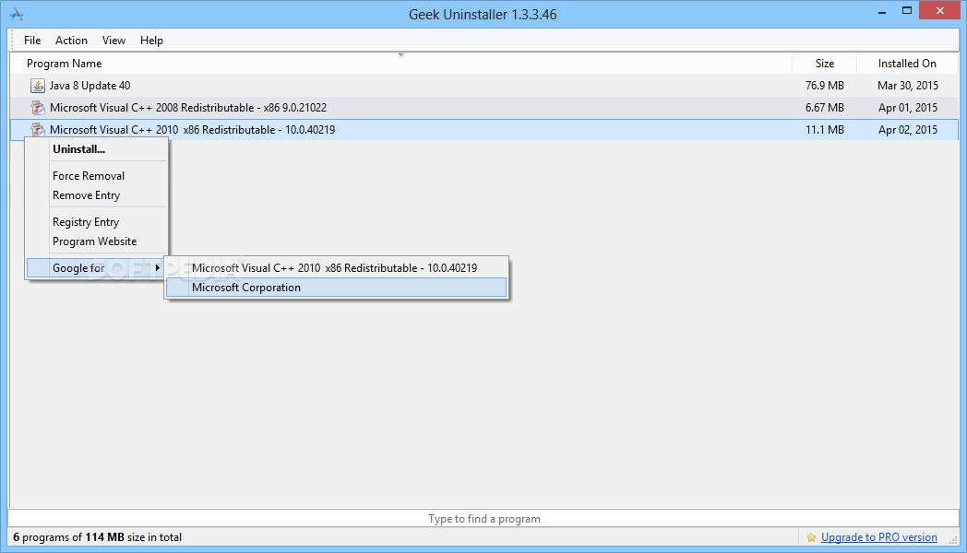Viewport: 967px width, 553px height.
Task: Select the Java 8 Update 40 row
Action: coord(484,86)
